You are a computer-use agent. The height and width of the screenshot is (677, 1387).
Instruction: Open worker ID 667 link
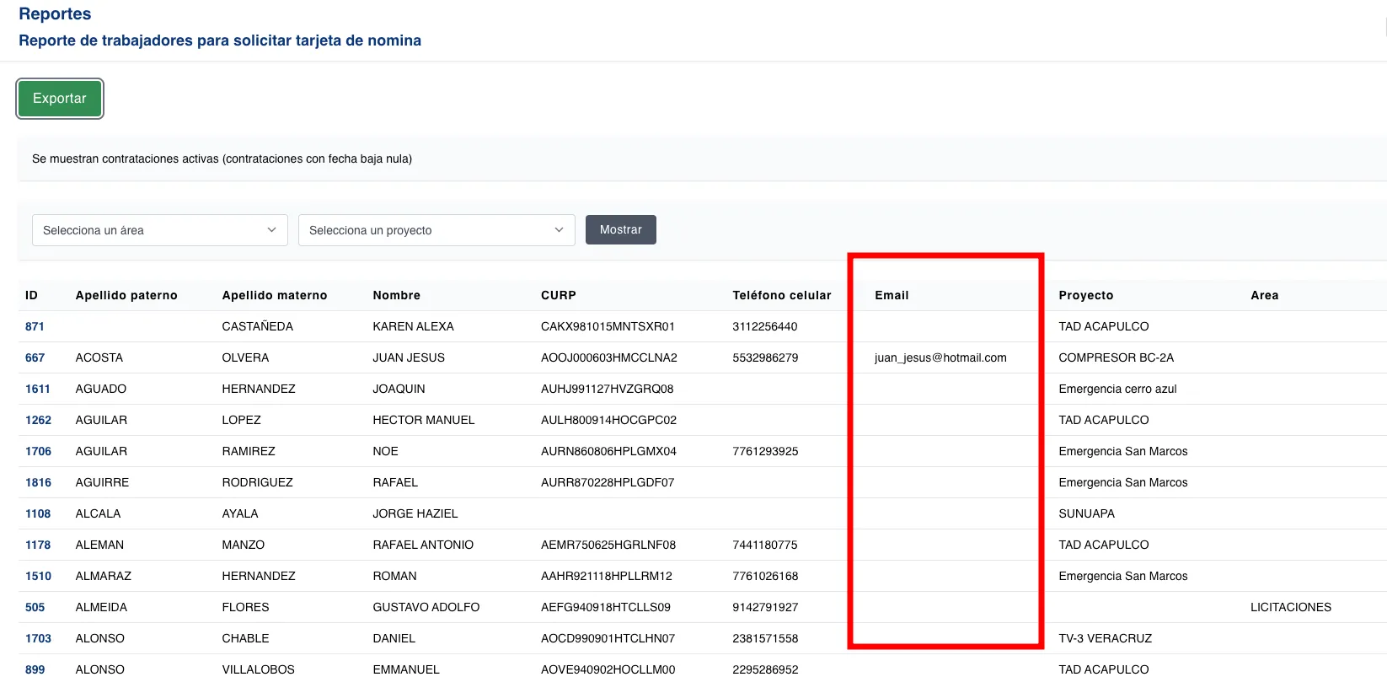coord(35,357)
